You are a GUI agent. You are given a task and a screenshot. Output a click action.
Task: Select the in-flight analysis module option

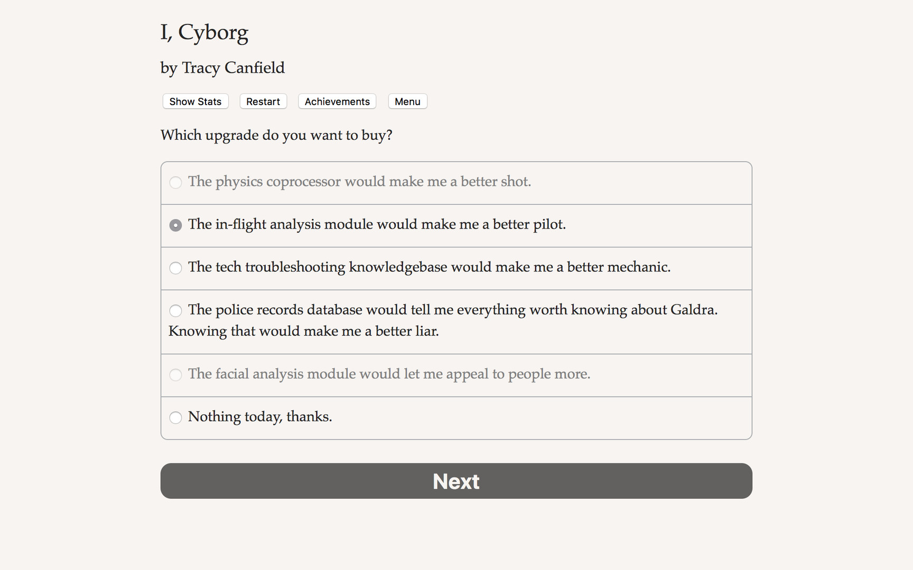(377, 224)
